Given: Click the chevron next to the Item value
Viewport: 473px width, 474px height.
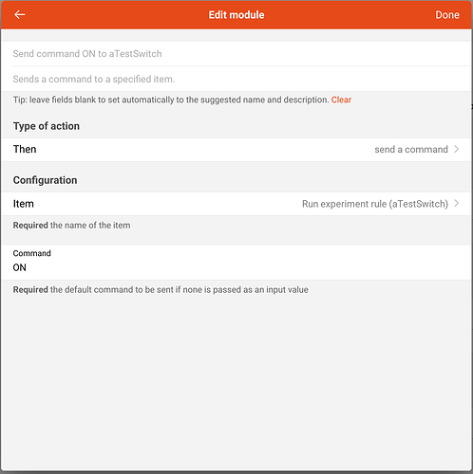Looking at the screenshot, I should [x=456, y=204].
